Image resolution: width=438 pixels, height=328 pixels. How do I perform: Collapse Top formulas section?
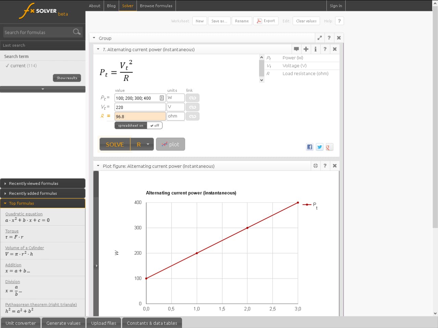click(x=43, y=203)
